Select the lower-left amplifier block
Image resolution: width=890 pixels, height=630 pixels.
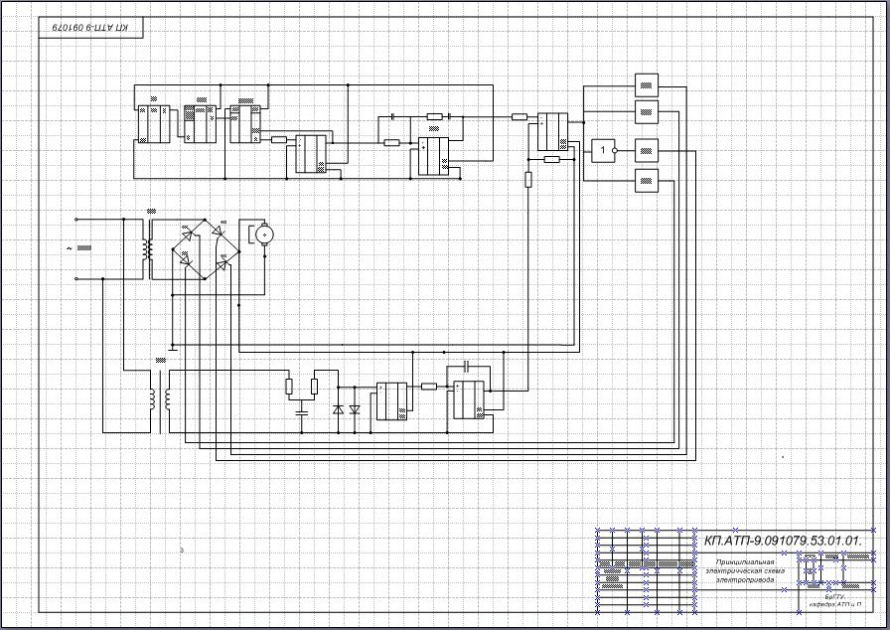tap(392, 401)
